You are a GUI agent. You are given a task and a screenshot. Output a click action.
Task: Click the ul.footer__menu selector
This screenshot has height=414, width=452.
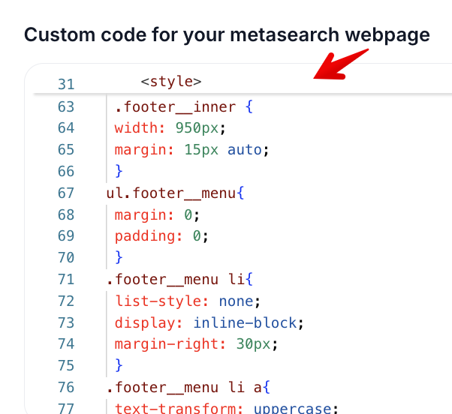(171, 193)
